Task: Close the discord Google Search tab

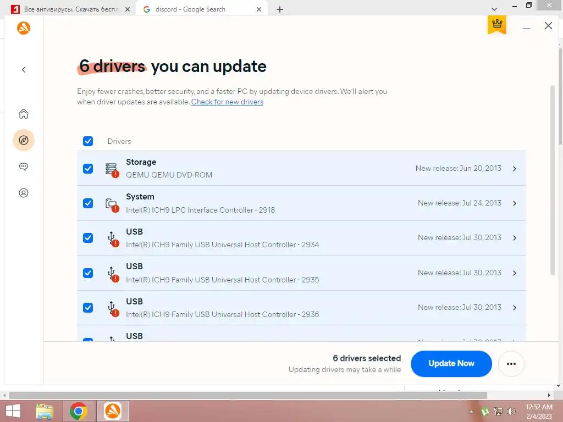Action: tap(259, 10)
